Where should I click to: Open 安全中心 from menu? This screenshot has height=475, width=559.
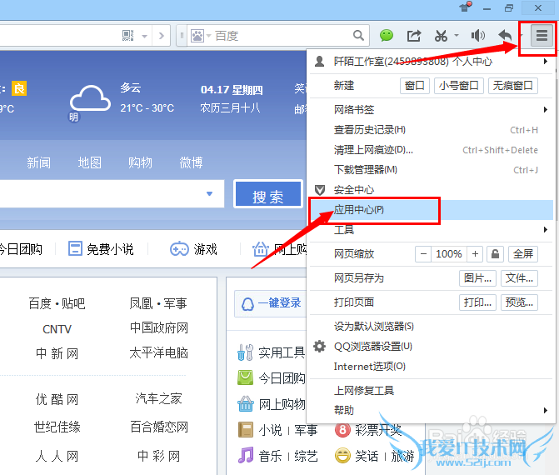[x=431, y=190]
